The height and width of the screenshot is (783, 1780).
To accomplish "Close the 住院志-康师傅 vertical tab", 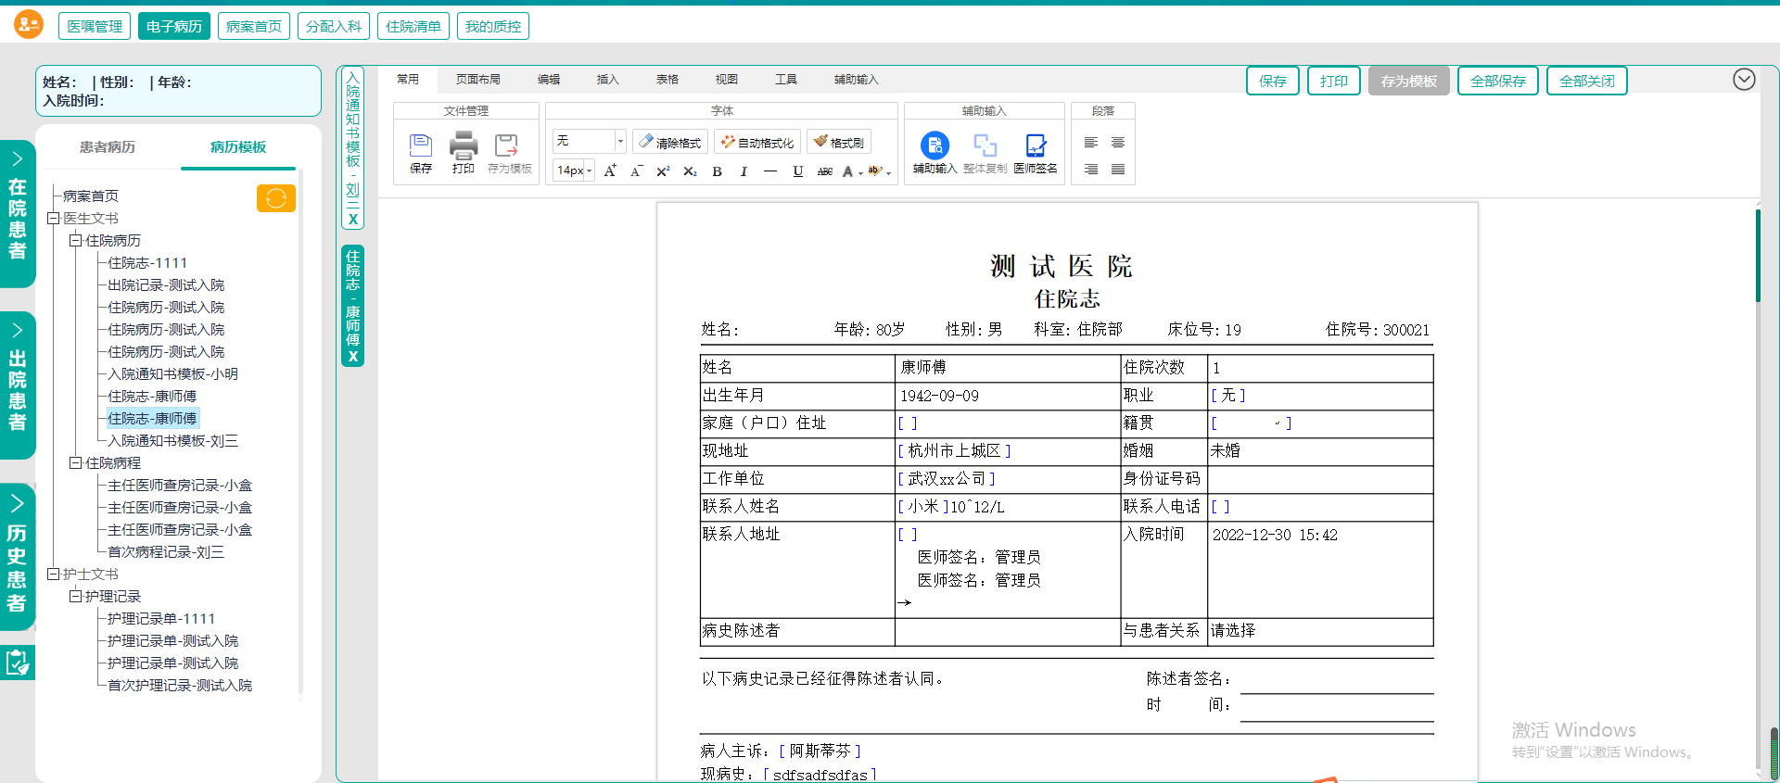I will 352,356.
